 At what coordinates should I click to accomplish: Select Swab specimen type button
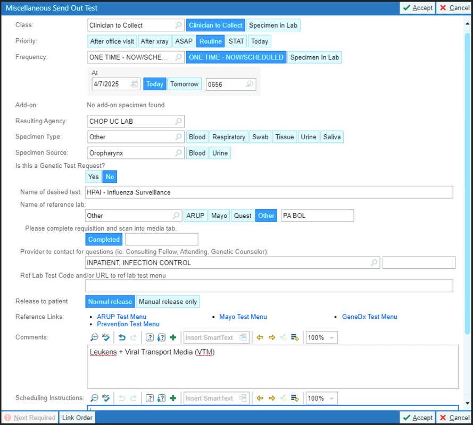(x=260, y=137)
